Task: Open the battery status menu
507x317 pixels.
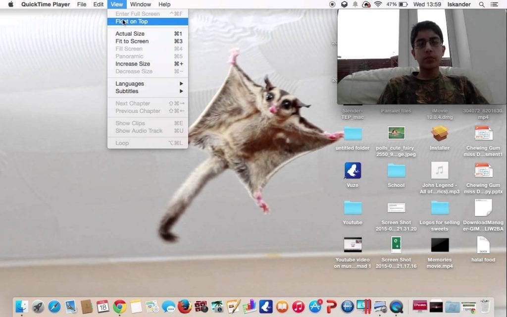Action: point(396,4)
